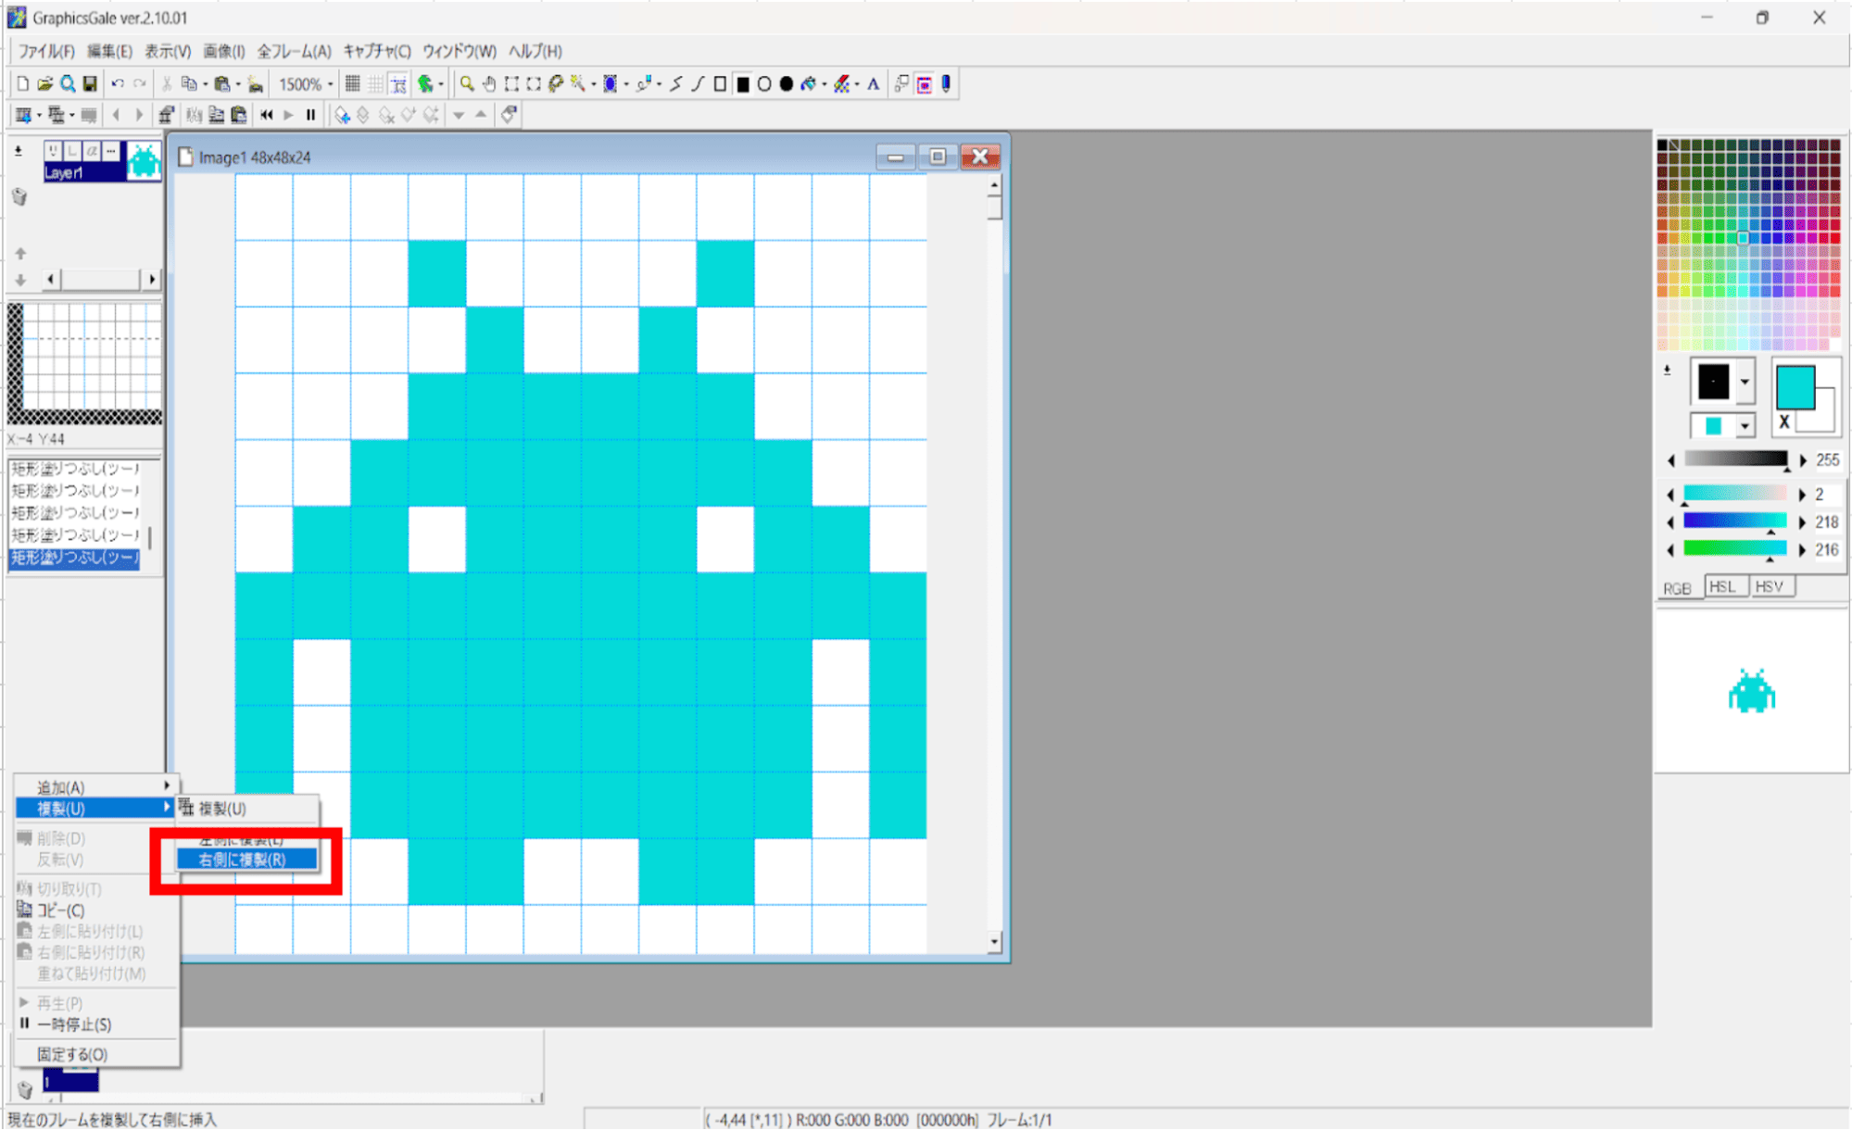Viewport: 1852px width, 1130px height.
Task: Toggle the lock (L) setting on Layer1
Action: point(72,150)
